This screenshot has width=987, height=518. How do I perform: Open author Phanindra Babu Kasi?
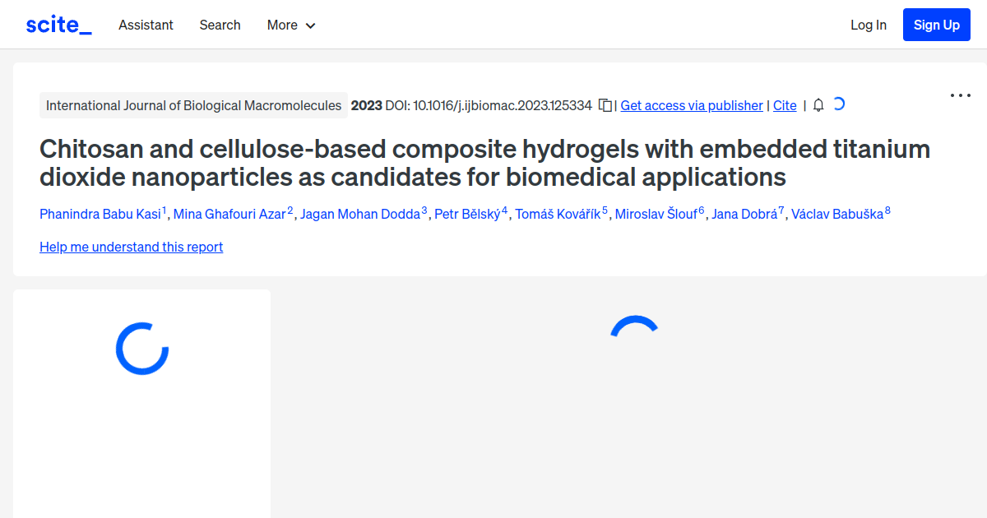[x=100, y=215]
